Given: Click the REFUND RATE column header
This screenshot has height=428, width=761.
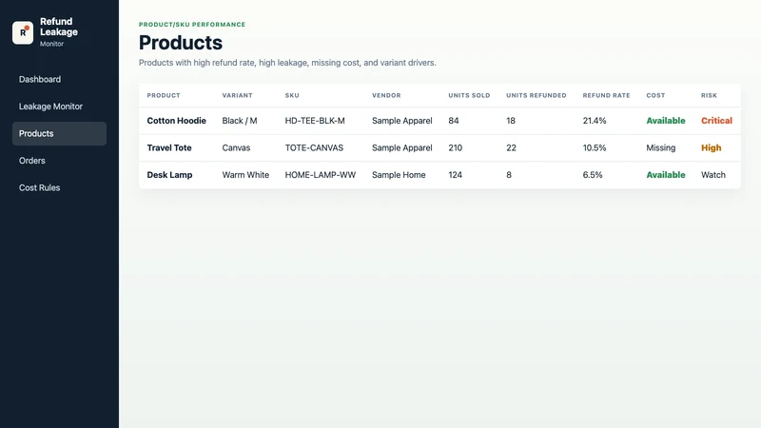Looking at the screenshot, I should [606, 96].
